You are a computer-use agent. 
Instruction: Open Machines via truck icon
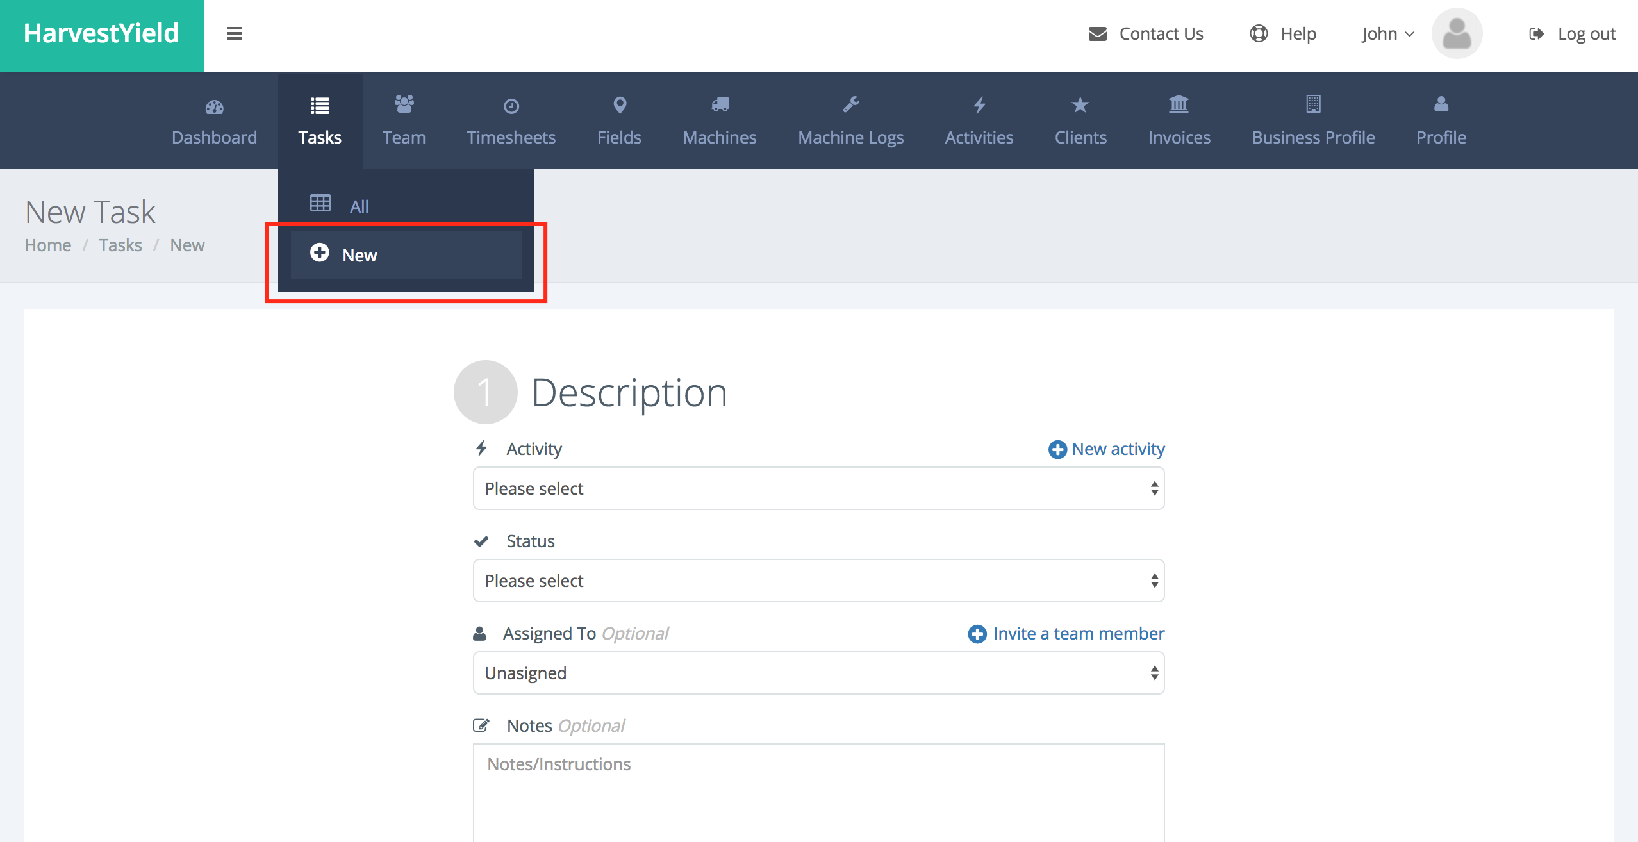(720, 105)
